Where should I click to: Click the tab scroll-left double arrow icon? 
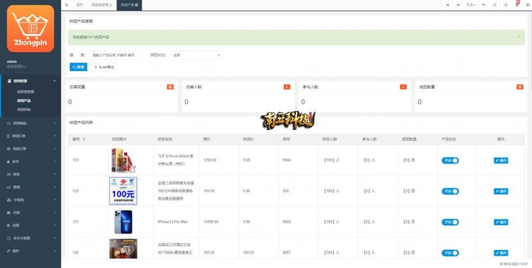(447, 5)
